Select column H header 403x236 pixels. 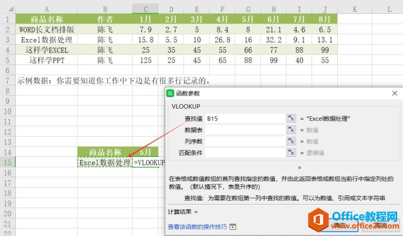pyautogui.click(x=274, y=9)
